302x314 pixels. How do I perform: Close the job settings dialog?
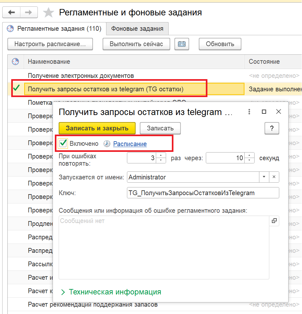(279, 112)
